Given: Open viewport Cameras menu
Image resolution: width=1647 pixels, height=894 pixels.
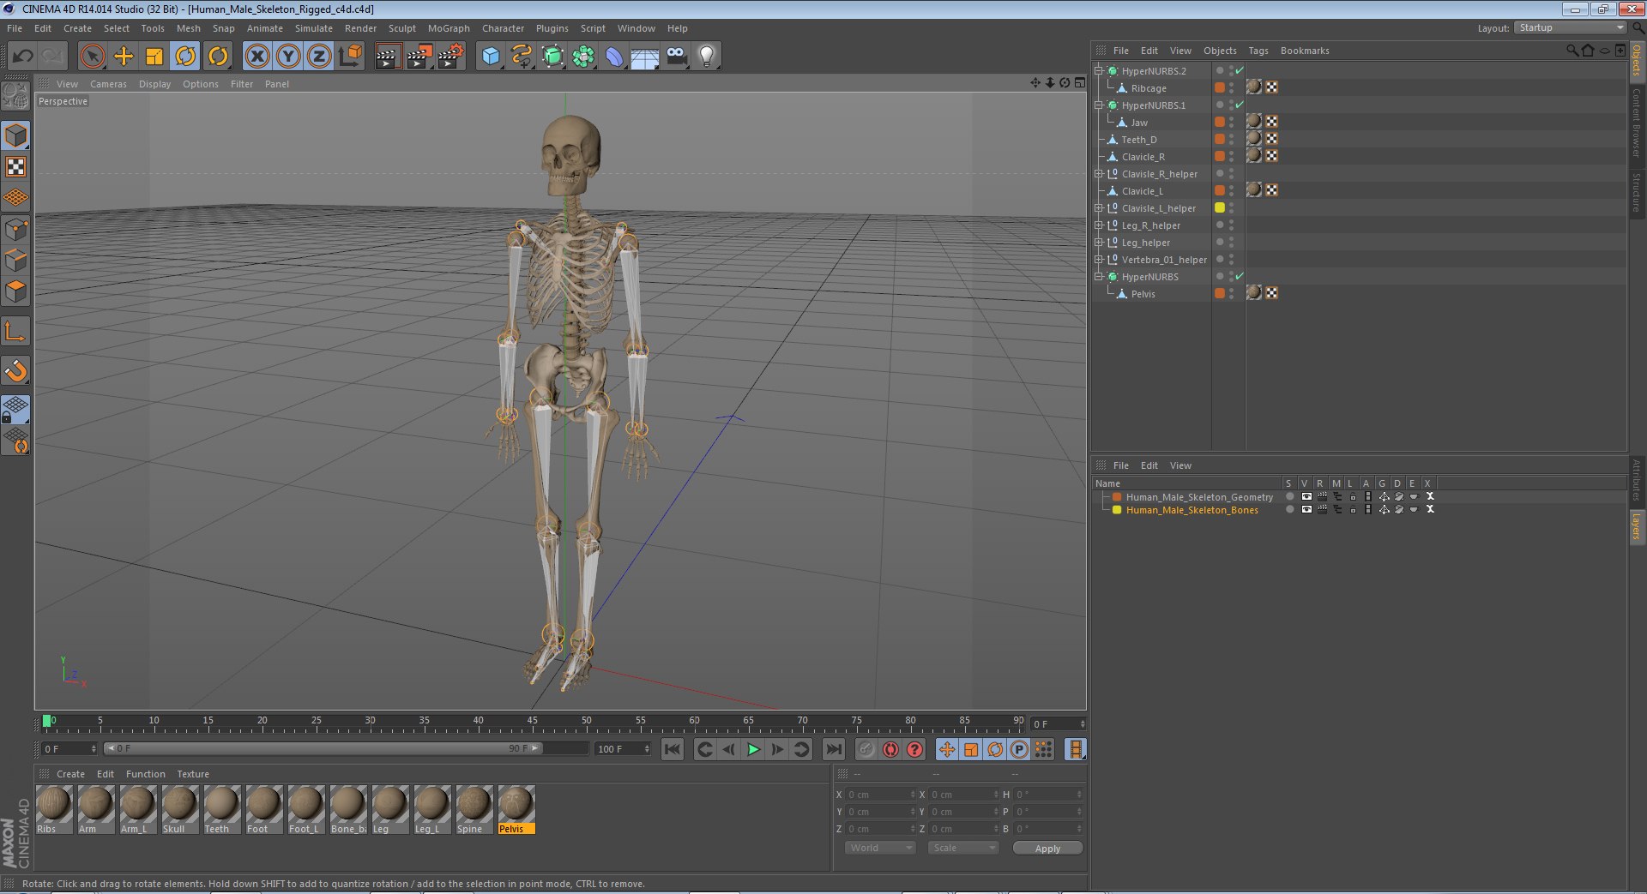Looking at the screenshot, I should tap(108, 84).
